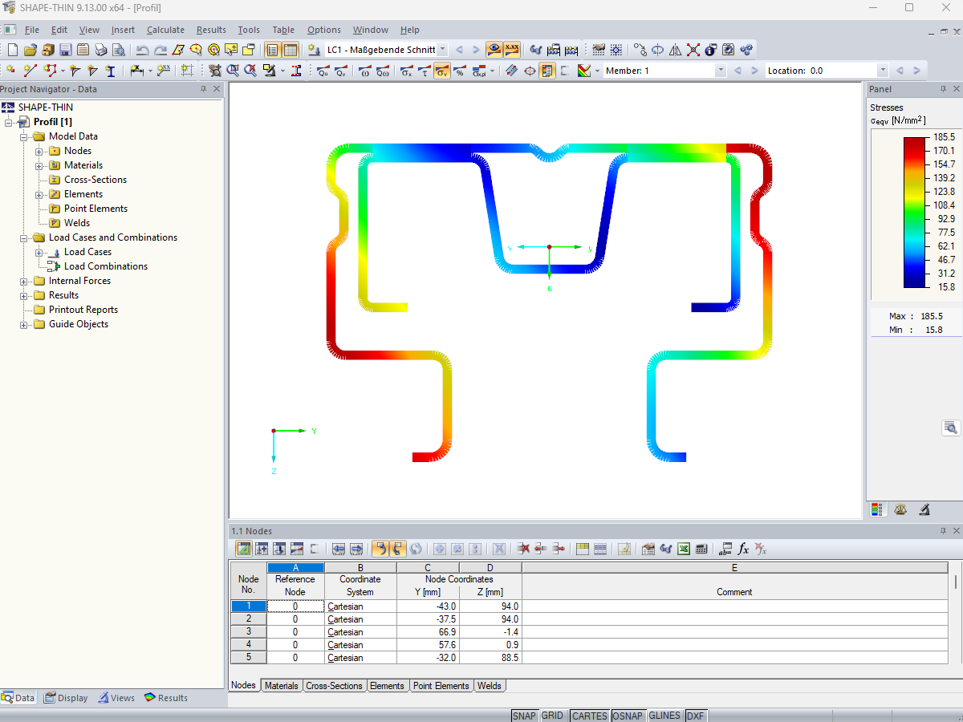Viewport: 963px width, 722px height.
Task: Switch to the Materials table tab
Action: coord(282,686)
